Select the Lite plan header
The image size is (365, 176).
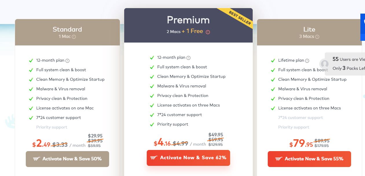(x=309, y=29)
